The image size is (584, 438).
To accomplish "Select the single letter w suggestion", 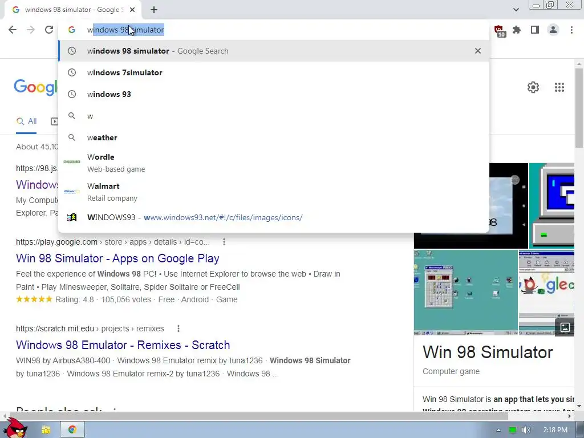I will (274, 116).
